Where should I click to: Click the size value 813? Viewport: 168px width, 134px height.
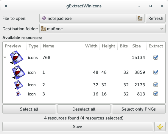[x=141, y=94]
